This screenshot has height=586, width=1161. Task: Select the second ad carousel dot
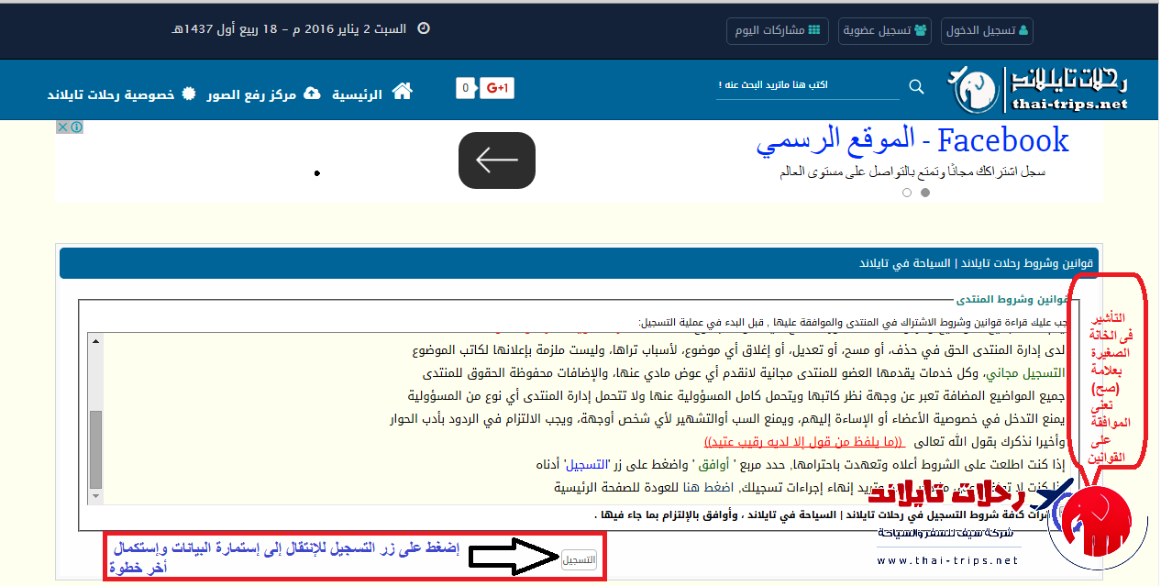(x=907, y=193)
